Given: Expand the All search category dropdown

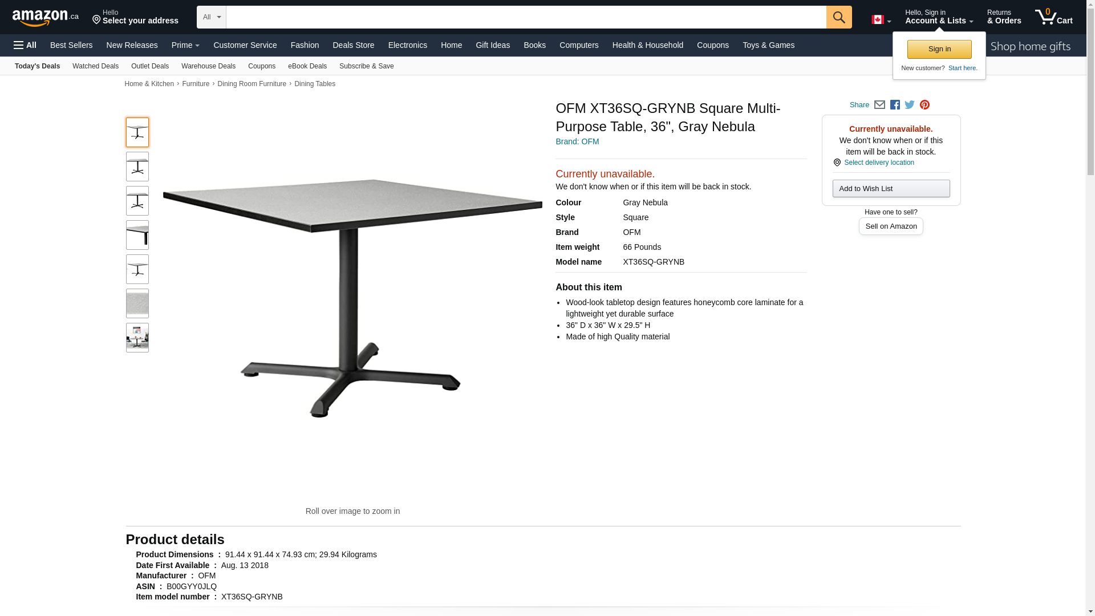Looking at the screenshot, I should pyautogui.click(x=212, y=17).
